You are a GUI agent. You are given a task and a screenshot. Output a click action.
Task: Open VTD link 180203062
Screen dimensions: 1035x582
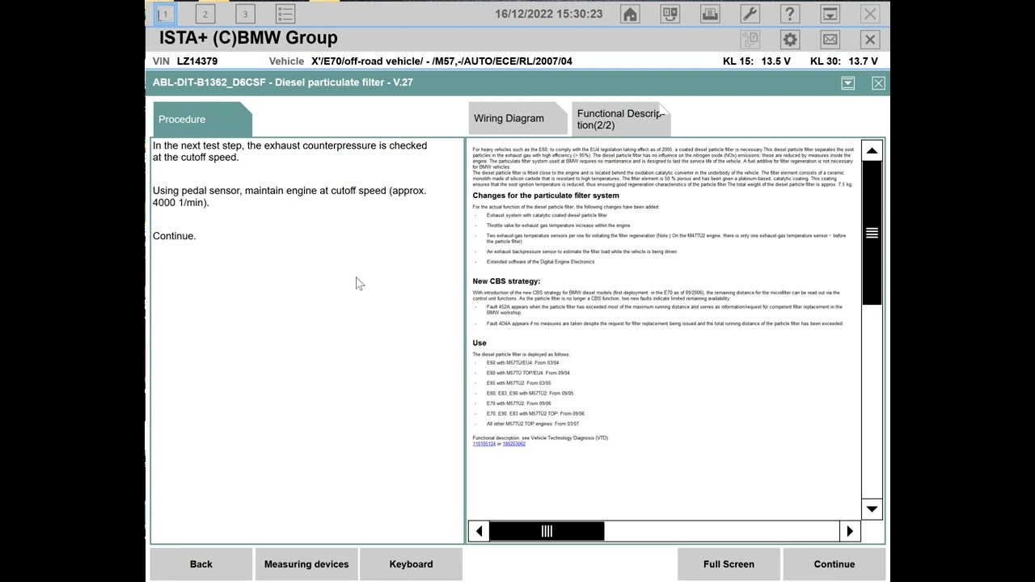click(514, 444)
